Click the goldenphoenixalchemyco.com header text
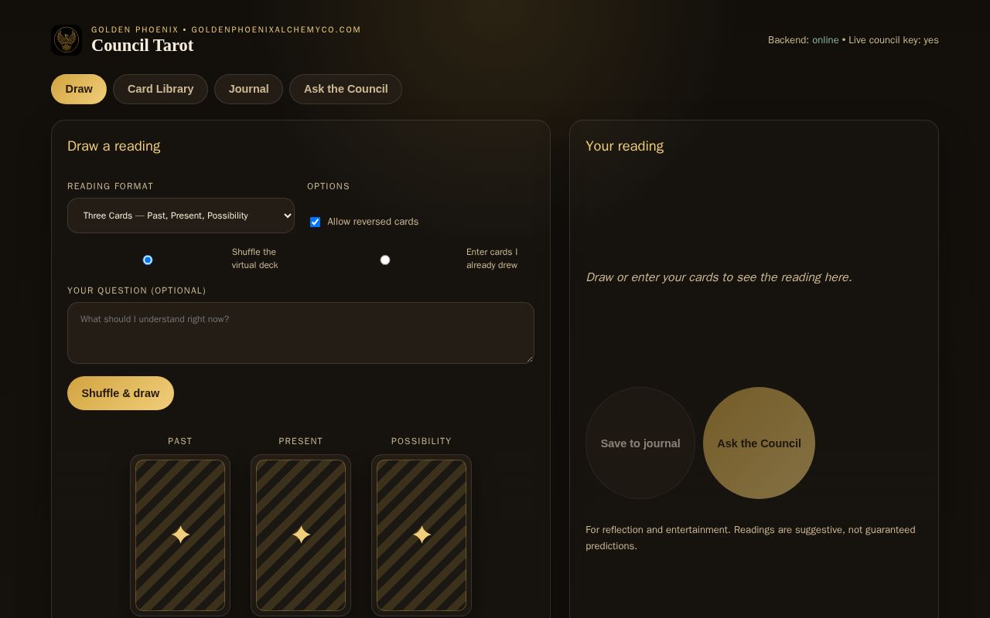990x618 pixels. (x=276, y=29)
